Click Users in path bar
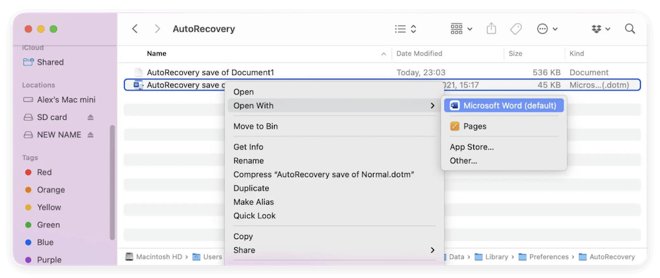This screenshot has height=278, width=660. click(207, 257)
